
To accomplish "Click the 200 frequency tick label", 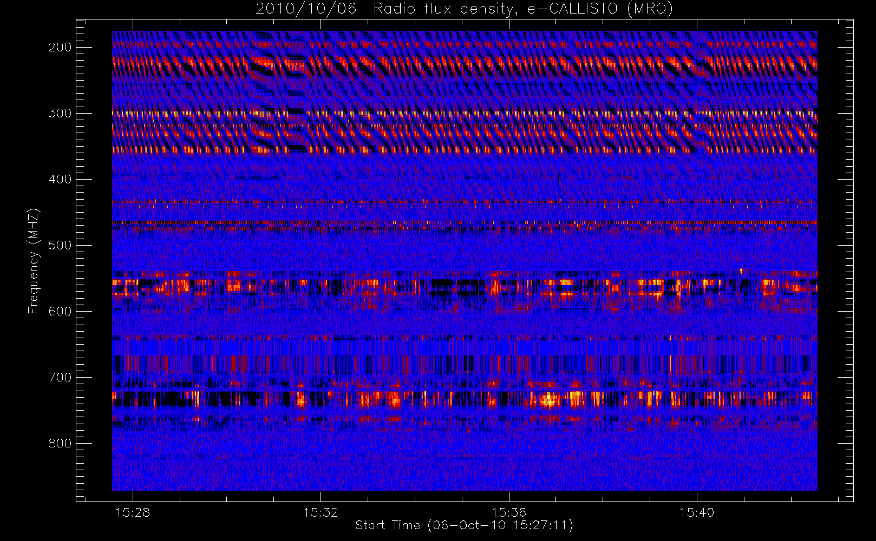I will click(60, 47).
